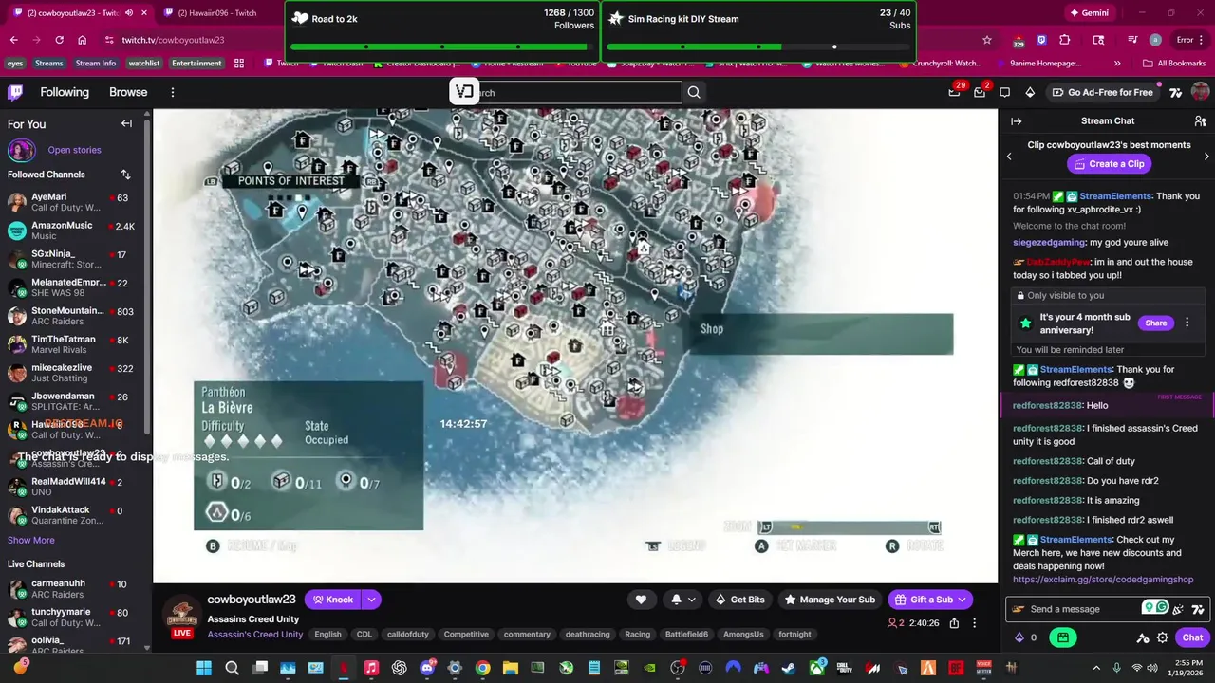Image resolution: width=1215 pixels, height=683 pixels.
Task: Expand bookmarks bar overflow chevron
Action: click(x=1117, y=64)
